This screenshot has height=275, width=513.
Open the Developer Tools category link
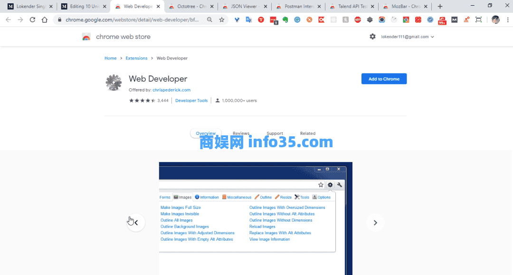191,100
